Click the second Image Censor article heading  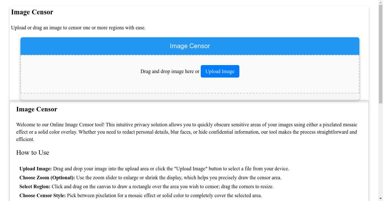pos(37,109)
